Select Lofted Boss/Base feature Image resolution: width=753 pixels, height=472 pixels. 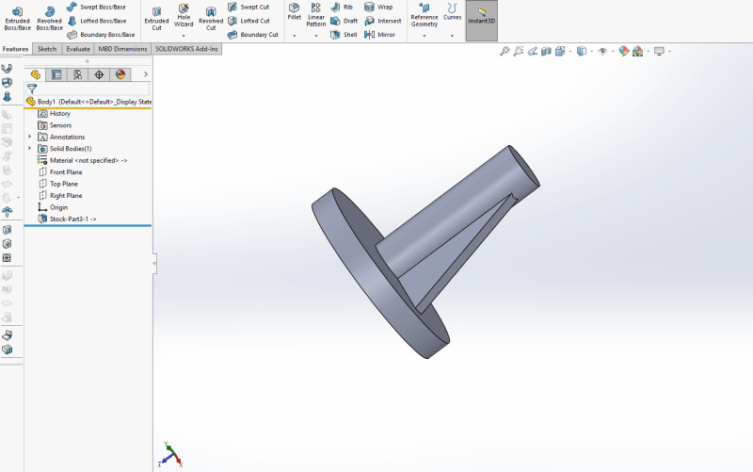point(97,21)
